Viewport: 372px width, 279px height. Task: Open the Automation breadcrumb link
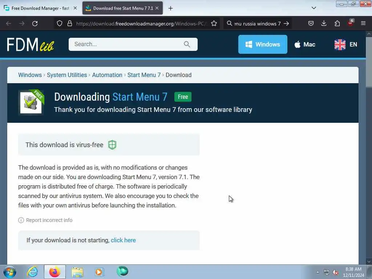pos(107,75)
